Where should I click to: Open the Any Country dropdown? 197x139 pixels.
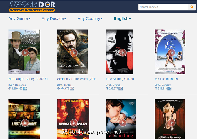click(90, 19)
